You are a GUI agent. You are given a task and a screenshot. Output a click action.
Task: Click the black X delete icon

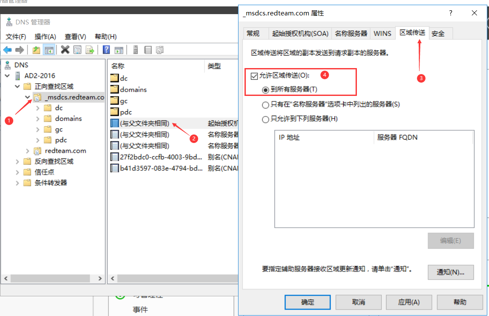click(65, 50)
